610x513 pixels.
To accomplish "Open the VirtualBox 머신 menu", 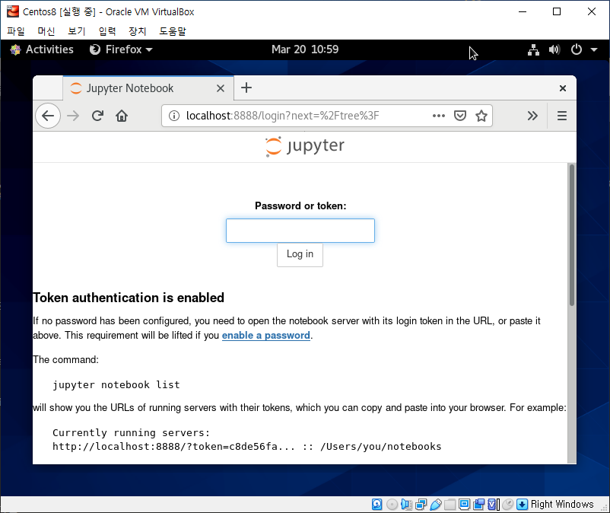I will pos(46,31).
